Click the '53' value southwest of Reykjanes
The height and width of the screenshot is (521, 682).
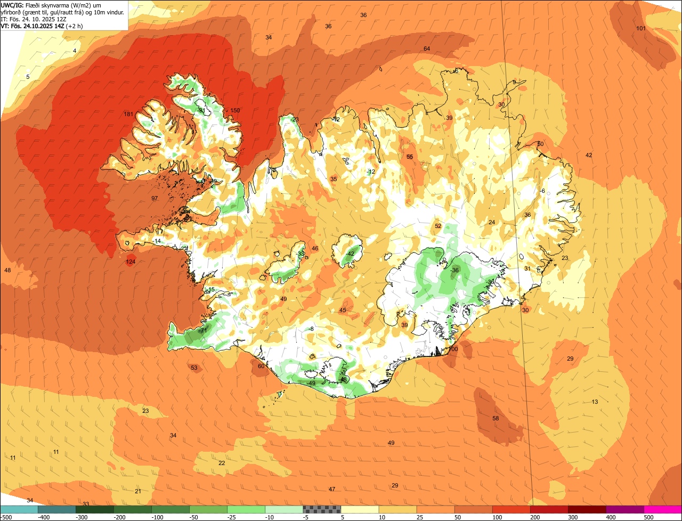[x=194, y=368]
